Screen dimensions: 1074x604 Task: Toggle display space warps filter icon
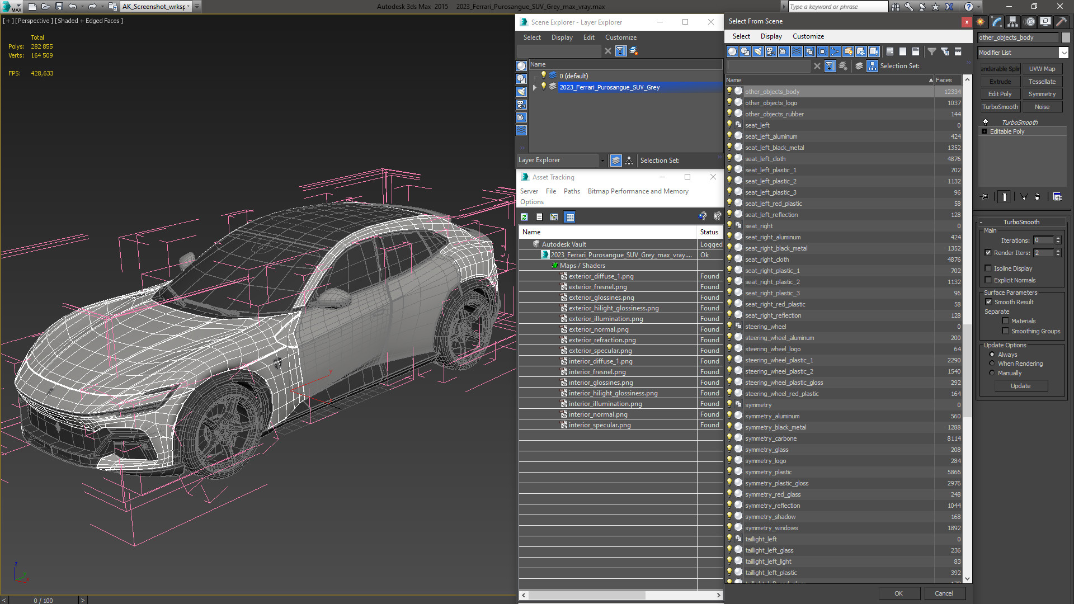pyautogui.click(x=797, y=51)
